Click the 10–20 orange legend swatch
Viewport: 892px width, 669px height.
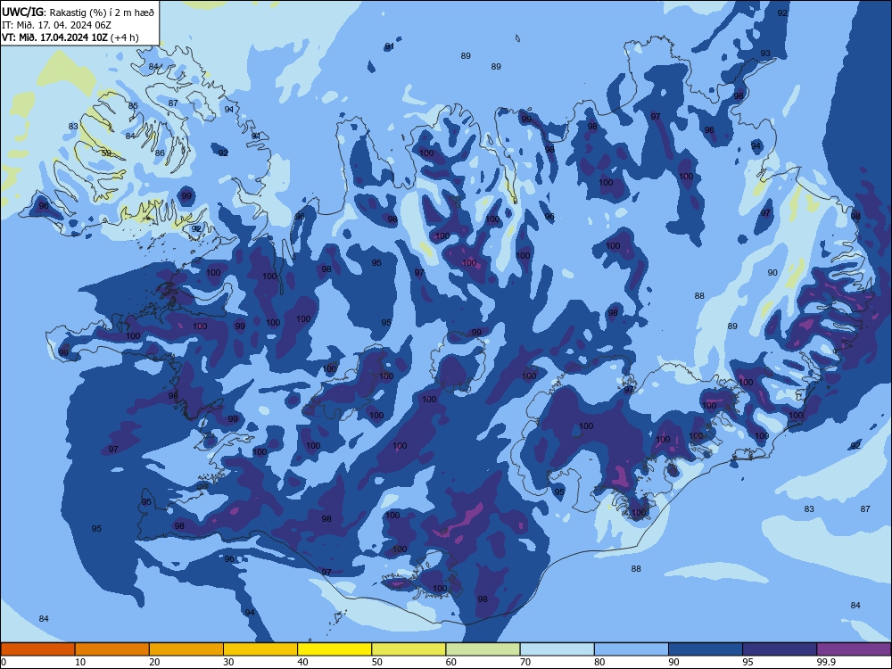coord(112,649)
